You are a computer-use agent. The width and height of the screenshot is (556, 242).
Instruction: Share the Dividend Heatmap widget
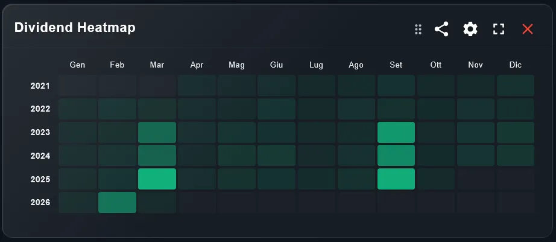pos(441,29)
